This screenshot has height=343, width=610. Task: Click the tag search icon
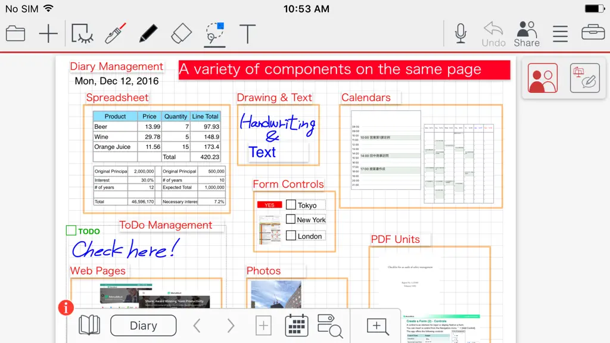[x=330, y=326]
